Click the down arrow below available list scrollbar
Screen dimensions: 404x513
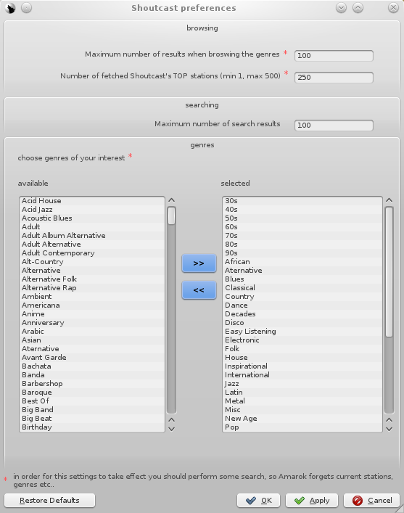click(171, 429)
